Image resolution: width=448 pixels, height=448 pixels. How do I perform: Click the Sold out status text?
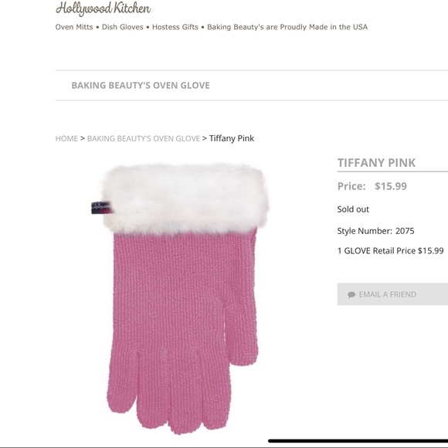(353, 209)
